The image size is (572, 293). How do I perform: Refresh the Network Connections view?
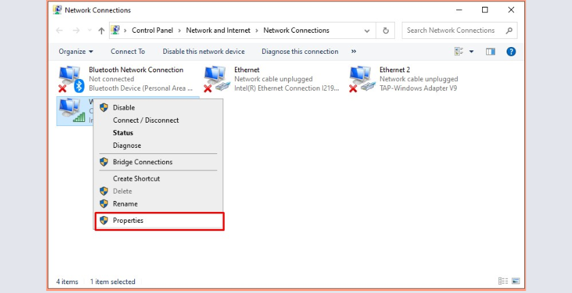(x=385, y=31)
